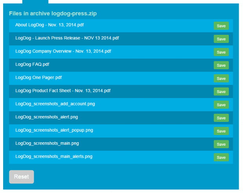Click LogDog One Pager.pdf file name
This screenshot has width=243, height=193.
[x=38, y=78]
